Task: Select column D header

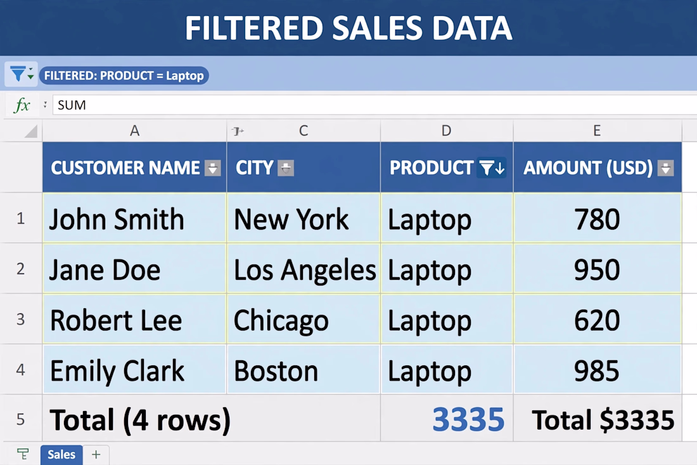Action: tap(447, 131)
